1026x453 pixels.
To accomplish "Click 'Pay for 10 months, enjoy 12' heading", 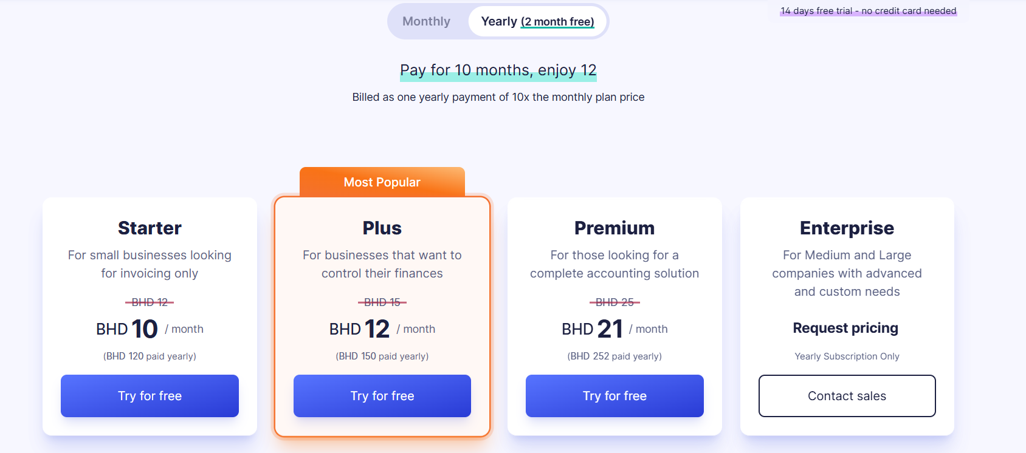I will coord(498,70).
